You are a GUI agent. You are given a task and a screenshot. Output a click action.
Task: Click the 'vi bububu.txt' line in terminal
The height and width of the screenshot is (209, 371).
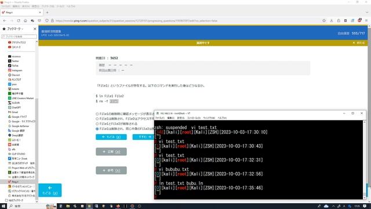click(x=174, y=169)
